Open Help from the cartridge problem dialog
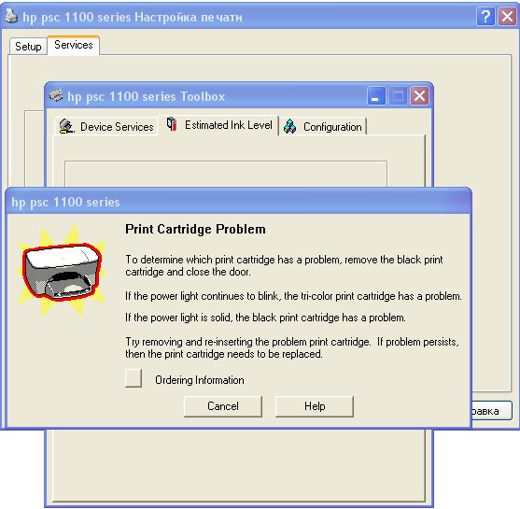This screenshot has width=520, height=509. coord(315,406)
